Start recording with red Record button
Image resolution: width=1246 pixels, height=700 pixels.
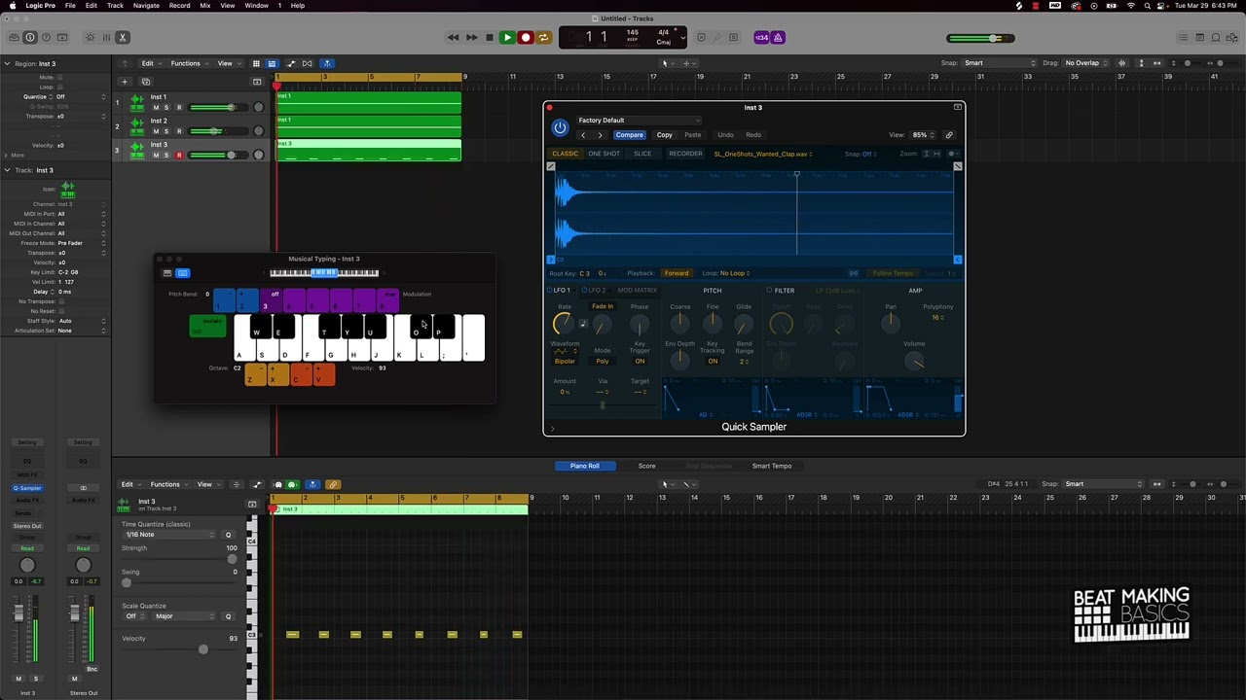pyautogui.click(x=526, y=37)
